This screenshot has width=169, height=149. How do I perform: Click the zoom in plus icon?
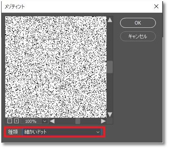pyautogui.click(x=16, y=121)
